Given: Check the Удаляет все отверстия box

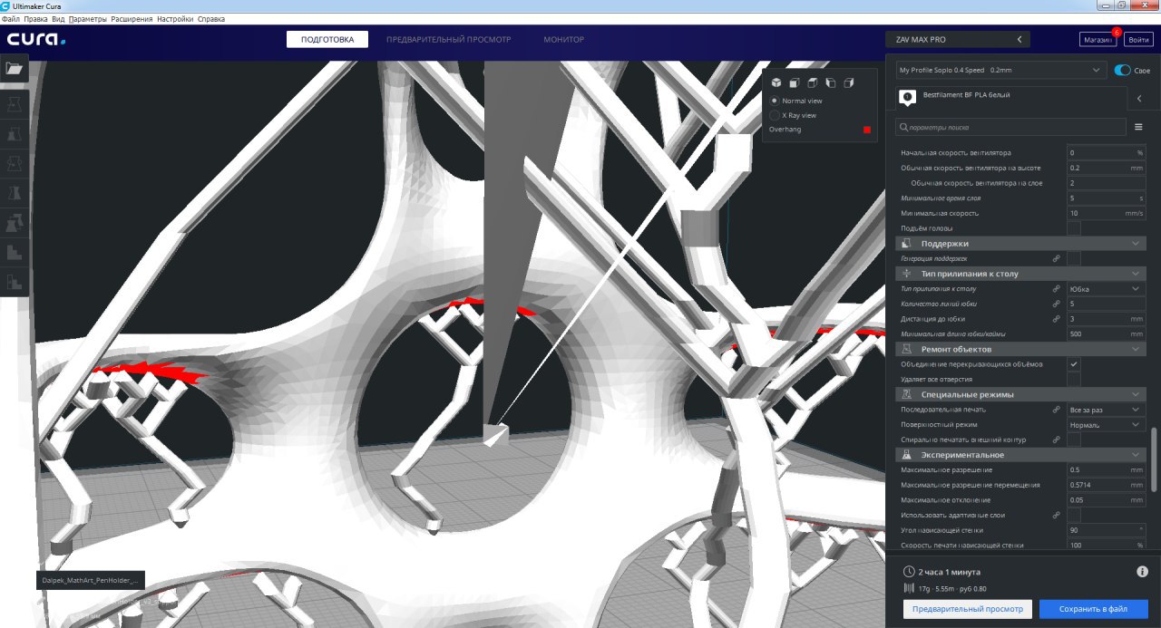Looking at the screenshot, I should (x=1074, y=379).
